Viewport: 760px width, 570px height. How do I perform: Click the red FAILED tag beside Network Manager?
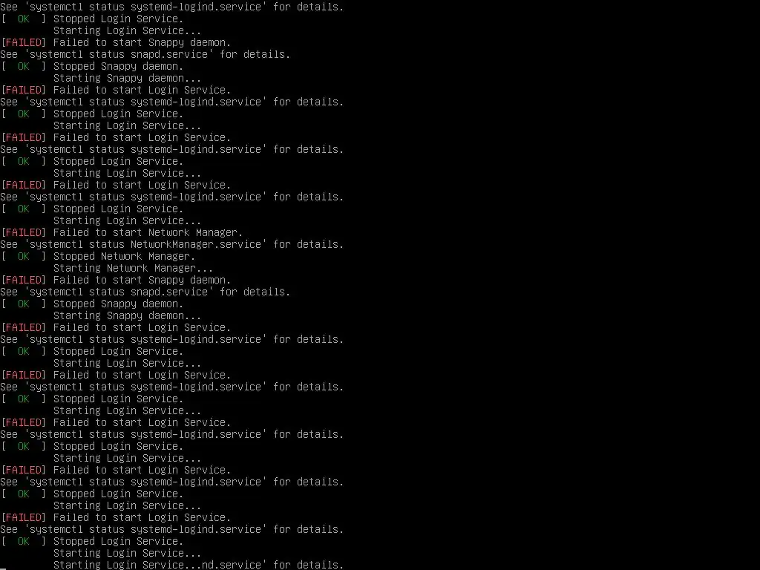(23, 232)
